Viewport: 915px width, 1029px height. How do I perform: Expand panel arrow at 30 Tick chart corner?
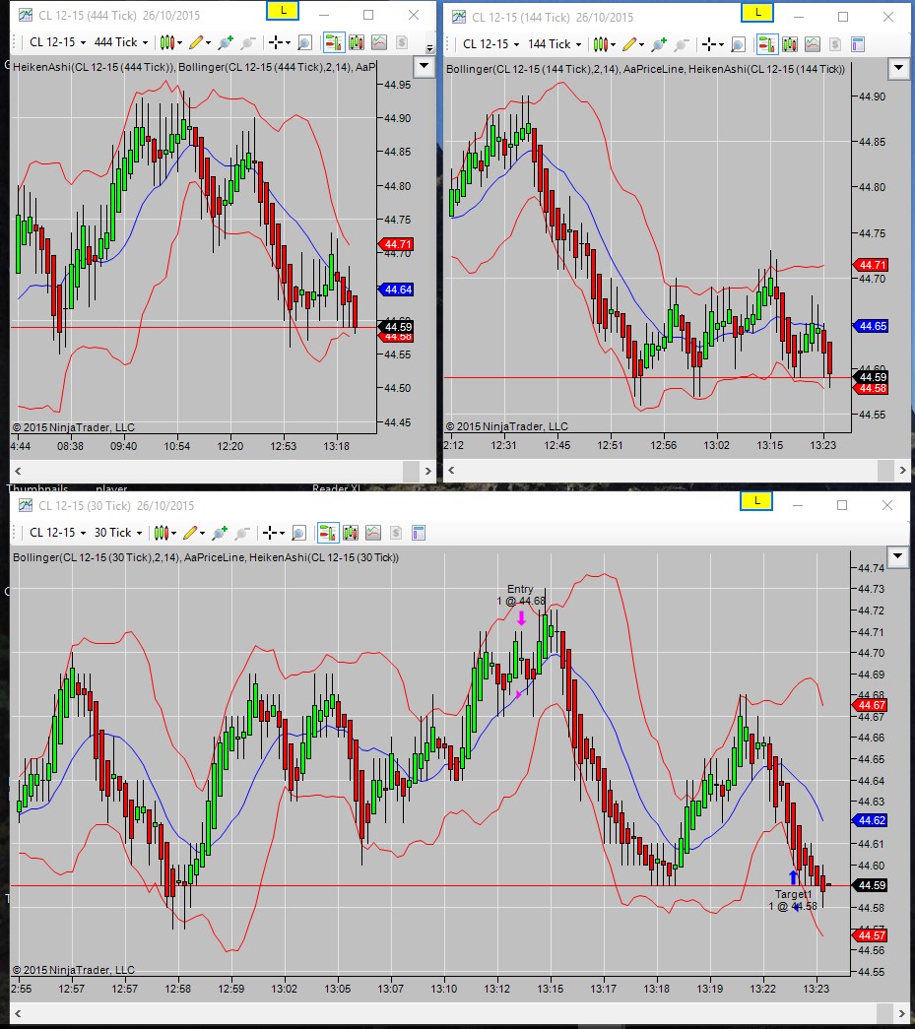coord(897,556)
